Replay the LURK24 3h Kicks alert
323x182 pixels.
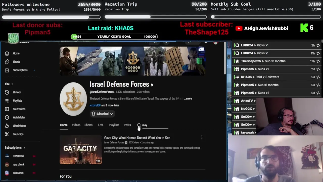point(318,45)
